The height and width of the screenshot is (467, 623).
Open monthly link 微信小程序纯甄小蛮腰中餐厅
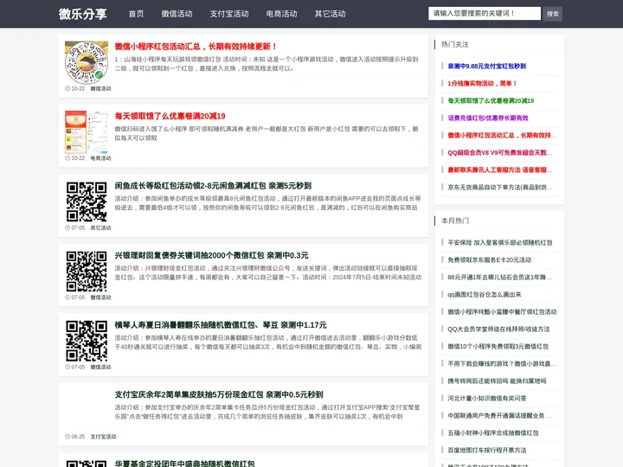(x=502, y=311)
